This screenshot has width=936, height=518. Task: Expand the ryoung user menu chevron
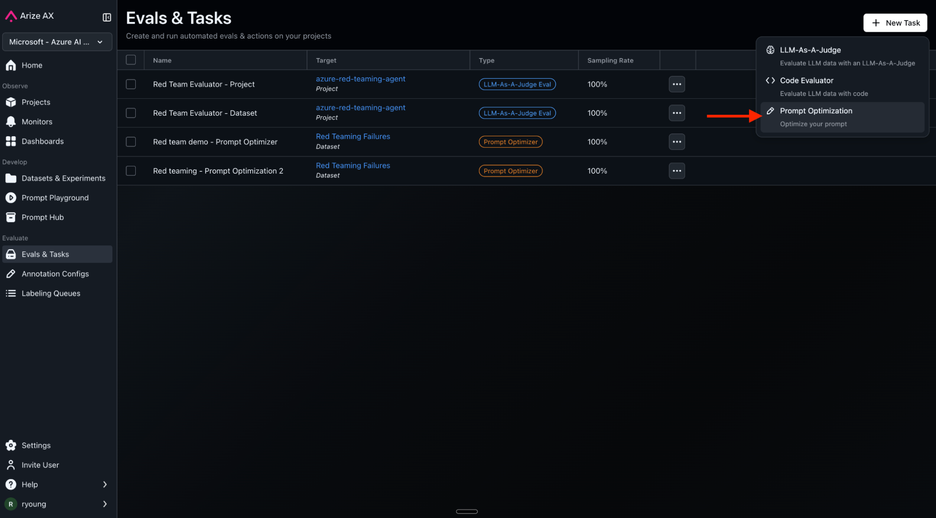[x=105, y=504]
